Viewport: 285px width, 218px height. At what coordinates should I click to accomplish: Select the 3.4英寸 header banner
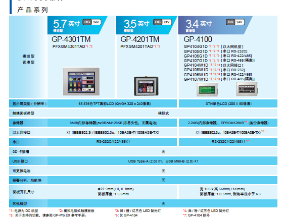pos(215,25)
